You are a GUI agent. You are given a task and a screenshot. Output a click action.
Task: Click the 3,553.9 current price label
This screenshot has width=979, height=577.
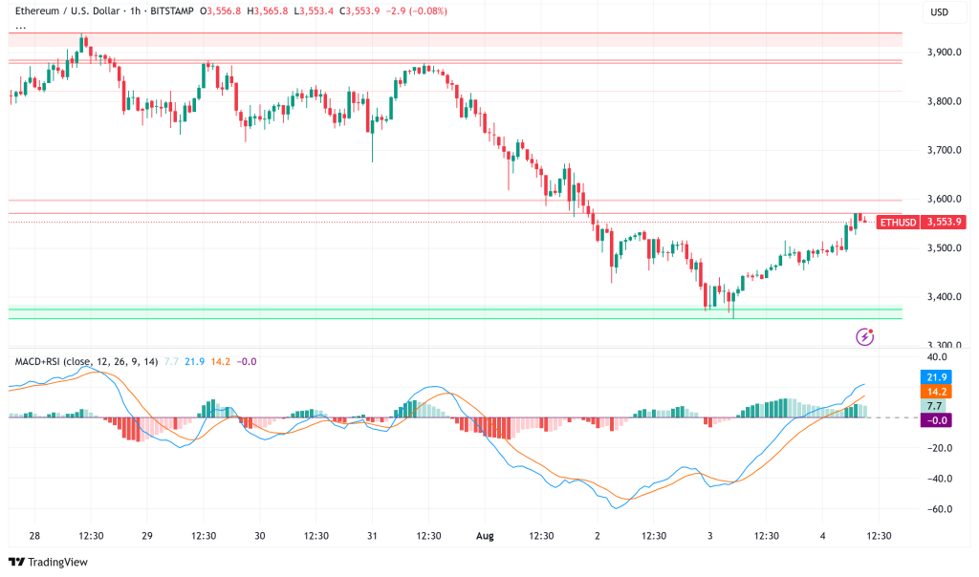tap(944, 222)
